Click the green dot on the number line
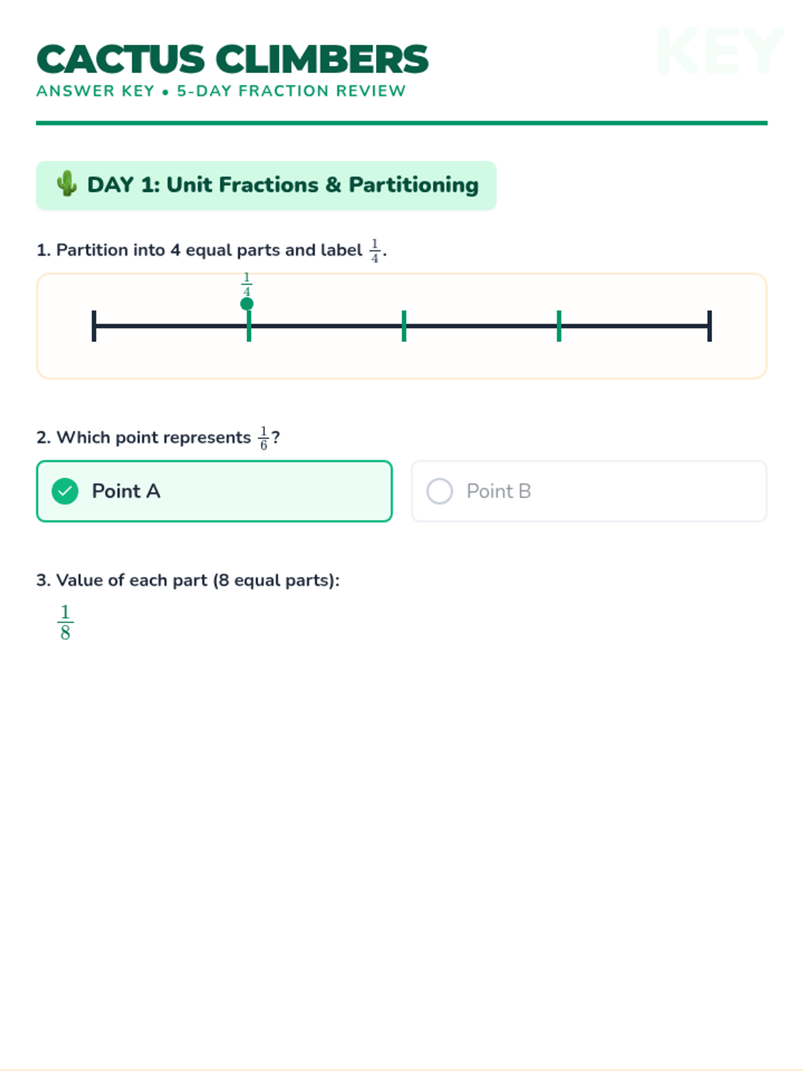The height and width of the screenshot is (1071, 803). tap(247, 304)
